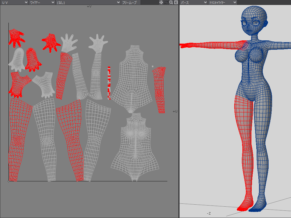Image resolution: width=291 pixels, height=218 pixels.
Task: Click the rotate view icon
Action: click(166, 2)
